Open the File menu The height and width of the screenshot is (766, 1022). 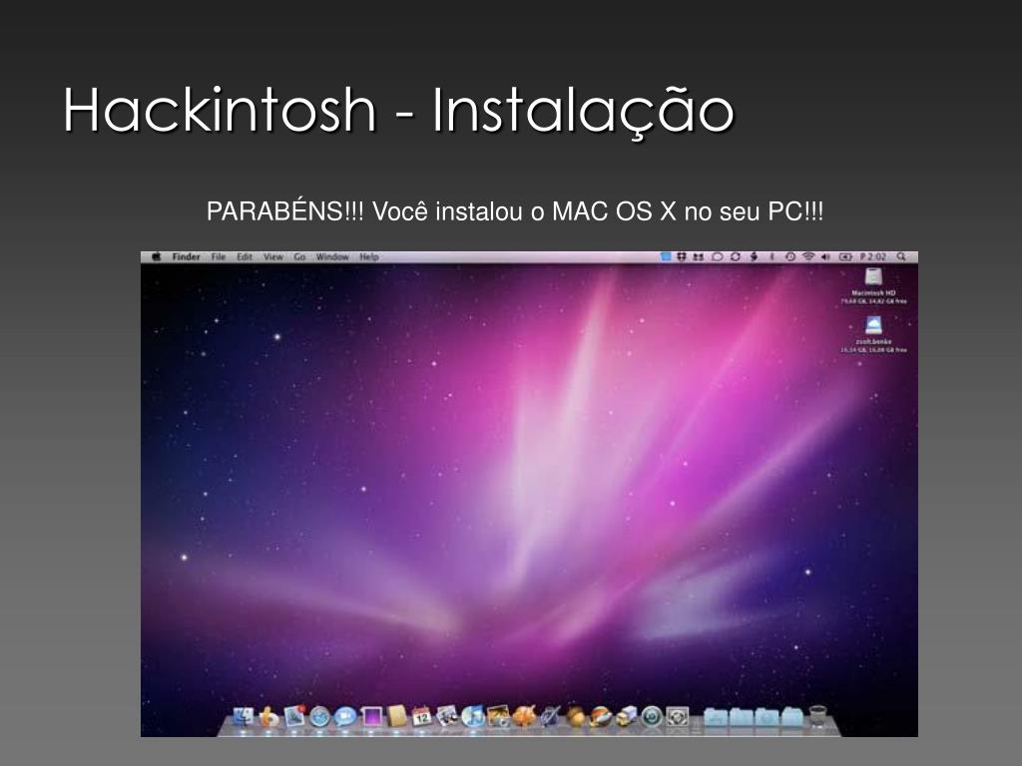point(219,256)
